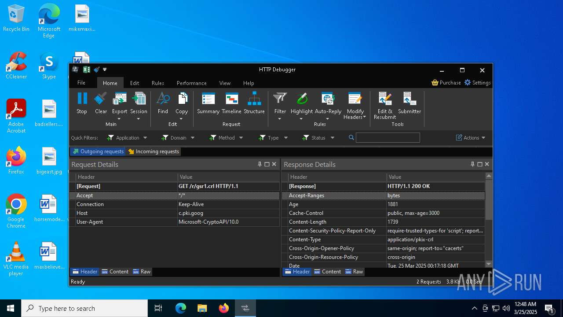Viewport: 563px width, 317px height.
Task: Stop capturing with the Stop button
Action: (x=82, y=103)
